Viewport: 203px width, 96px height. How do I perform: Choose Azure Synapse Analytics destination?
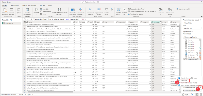point(189,85)
